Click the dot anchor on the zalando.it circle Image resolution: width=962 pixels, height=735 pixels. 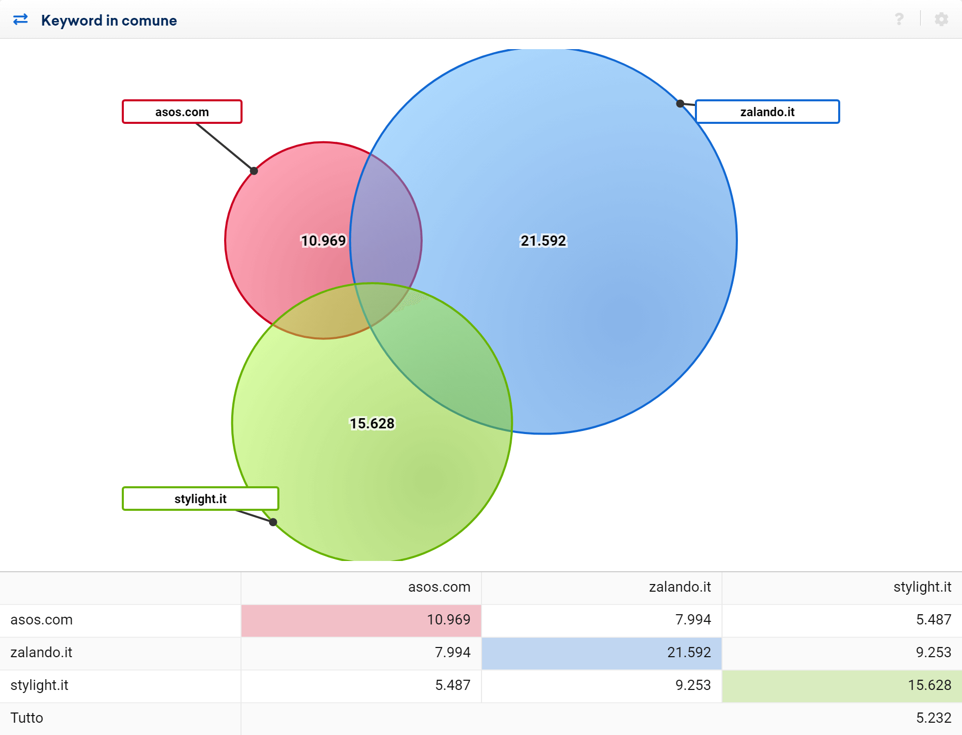(x=680, y=103)
